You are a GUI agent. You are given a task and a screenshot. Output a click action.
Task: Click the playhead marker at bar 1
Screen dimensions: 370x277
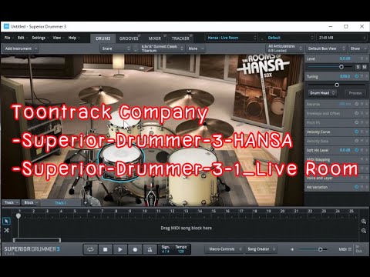[18, 216]
